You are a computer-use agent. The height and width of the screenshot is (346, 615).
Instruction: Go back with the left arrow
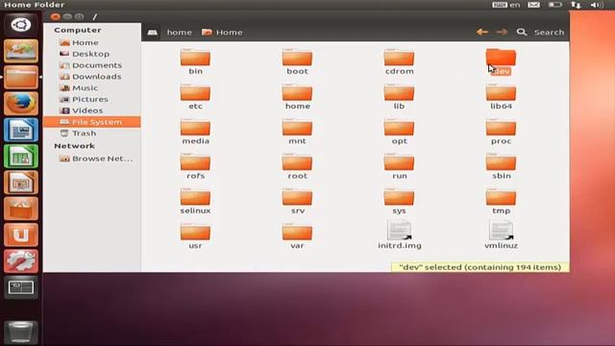coord(482,32)
